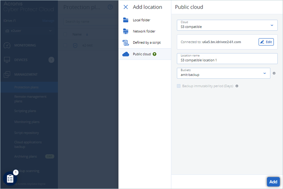The image size is (283, 189).
Task: Choose the Network folder option
Action: [145, 31]
